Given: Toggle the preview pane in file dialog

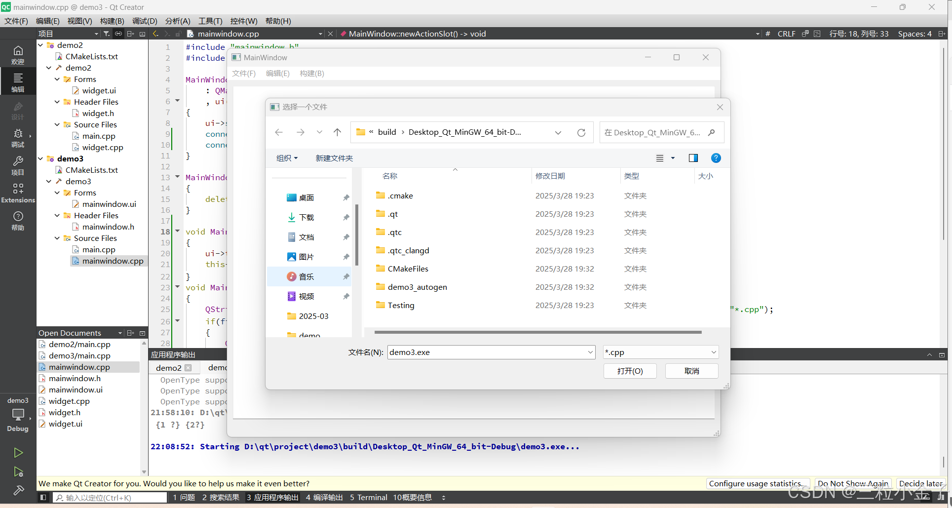Looking at the screenshot, I should click(x=693, y=158).
